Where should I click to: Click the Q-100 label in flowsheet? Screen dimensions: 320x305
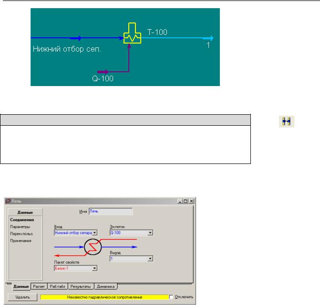coord(103,78)
